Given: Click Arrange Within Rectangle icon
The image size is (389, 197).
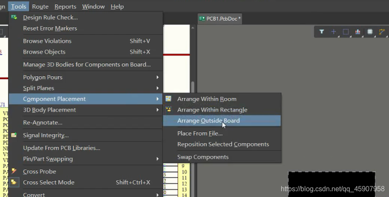Looking at the screenshot, I should pos(168,109).
